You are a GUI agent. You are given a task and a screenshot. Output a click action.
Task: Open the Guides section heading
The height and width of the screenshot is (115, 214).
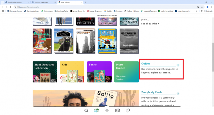tap(146, 64)
